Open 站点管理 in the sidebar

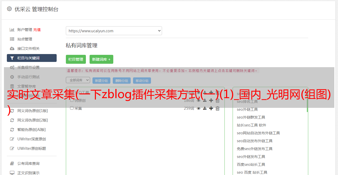coord(25,39)
